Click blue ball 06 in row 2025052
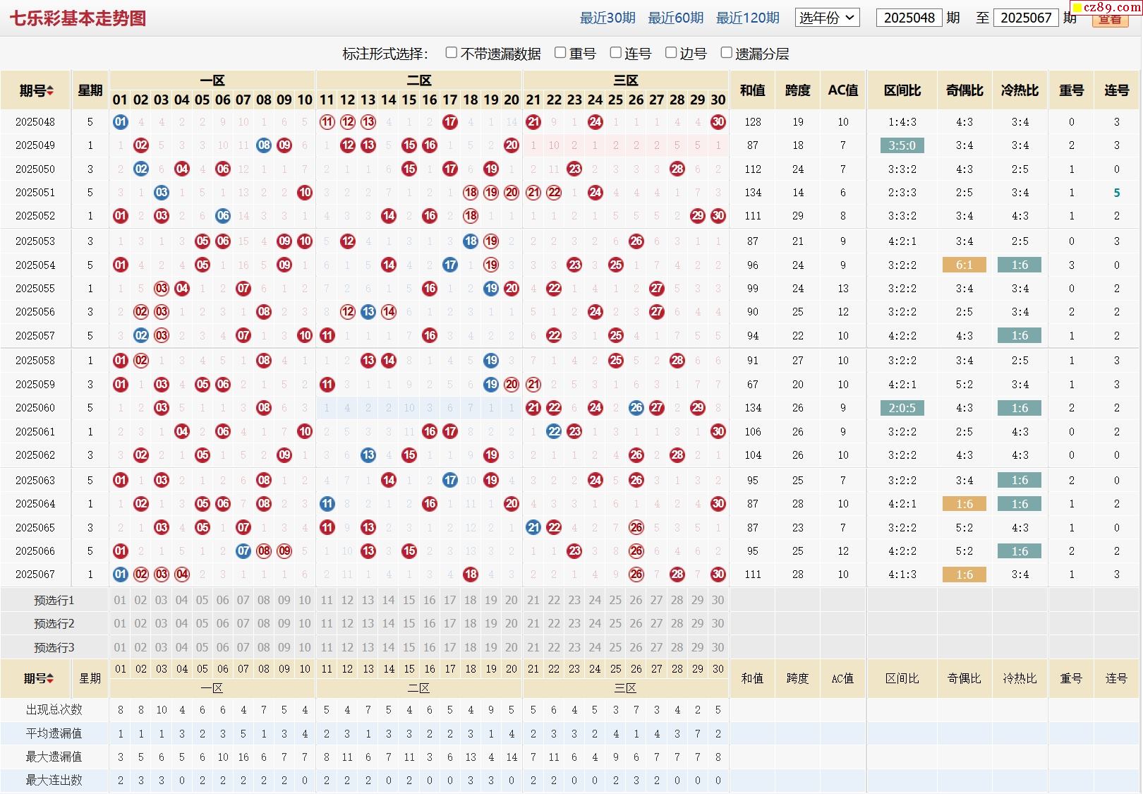The width and height of the screenshot is (1143, 794). tap(223, 216)
